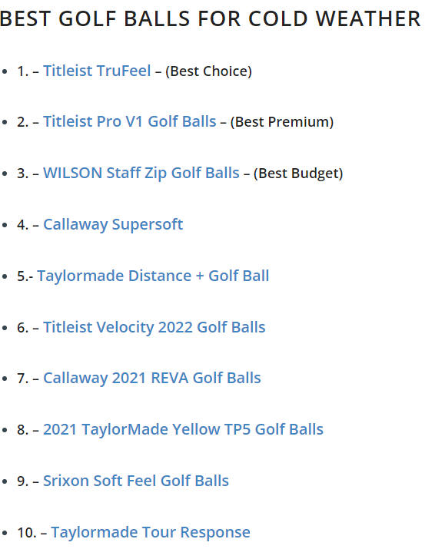Visit the Taylormade Distance + Golf Ball link
The height and width of the screenshot is (549, 445).
tap(153, 276)
